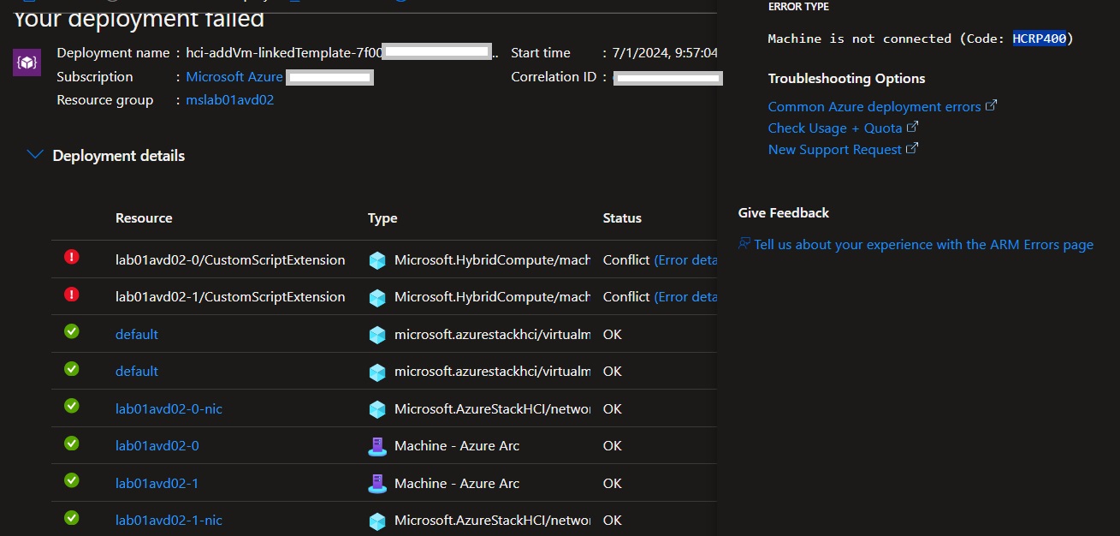Screen dimensions: 1120x536
Task: Open lab01avd02-0-nic resource
Action: [x=169, y=408]
